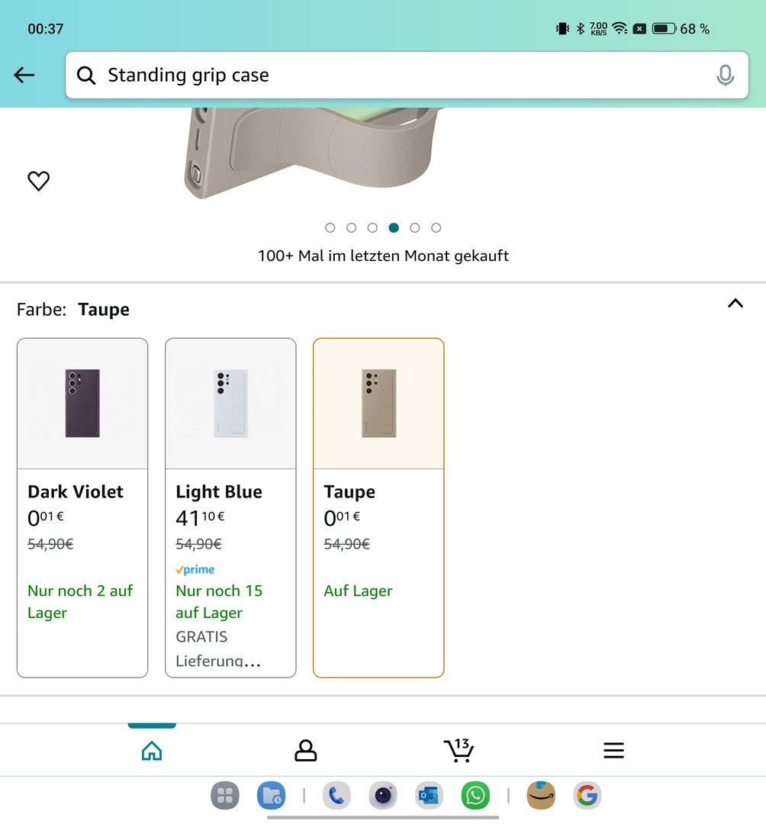Screen dimensions: 766x824
Task: Launch Outlook from the dock
Action: point(429,796)
